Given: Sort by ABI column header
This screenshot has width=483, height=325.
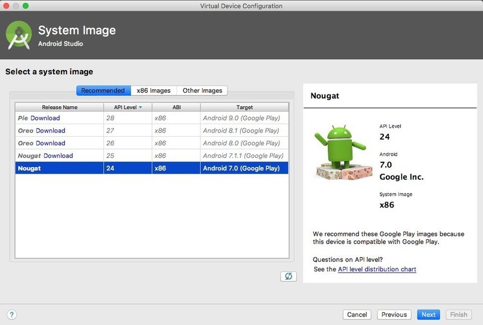Looking at the screenshot, I should (176, 107).
